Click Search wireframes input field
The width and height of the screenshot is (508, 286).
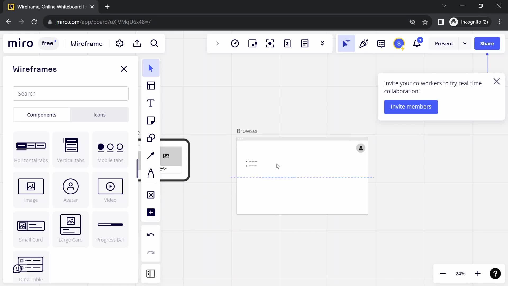click(71, 93)
